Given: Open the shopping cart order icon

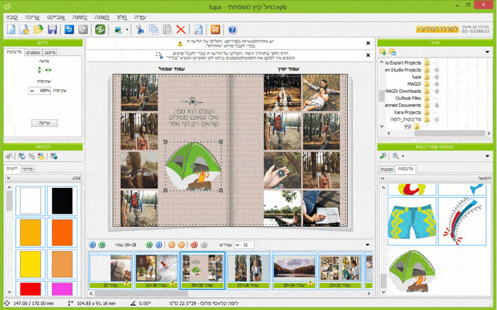Looking at the screenshot, I should pyautogui.click(x=214, y=29).
